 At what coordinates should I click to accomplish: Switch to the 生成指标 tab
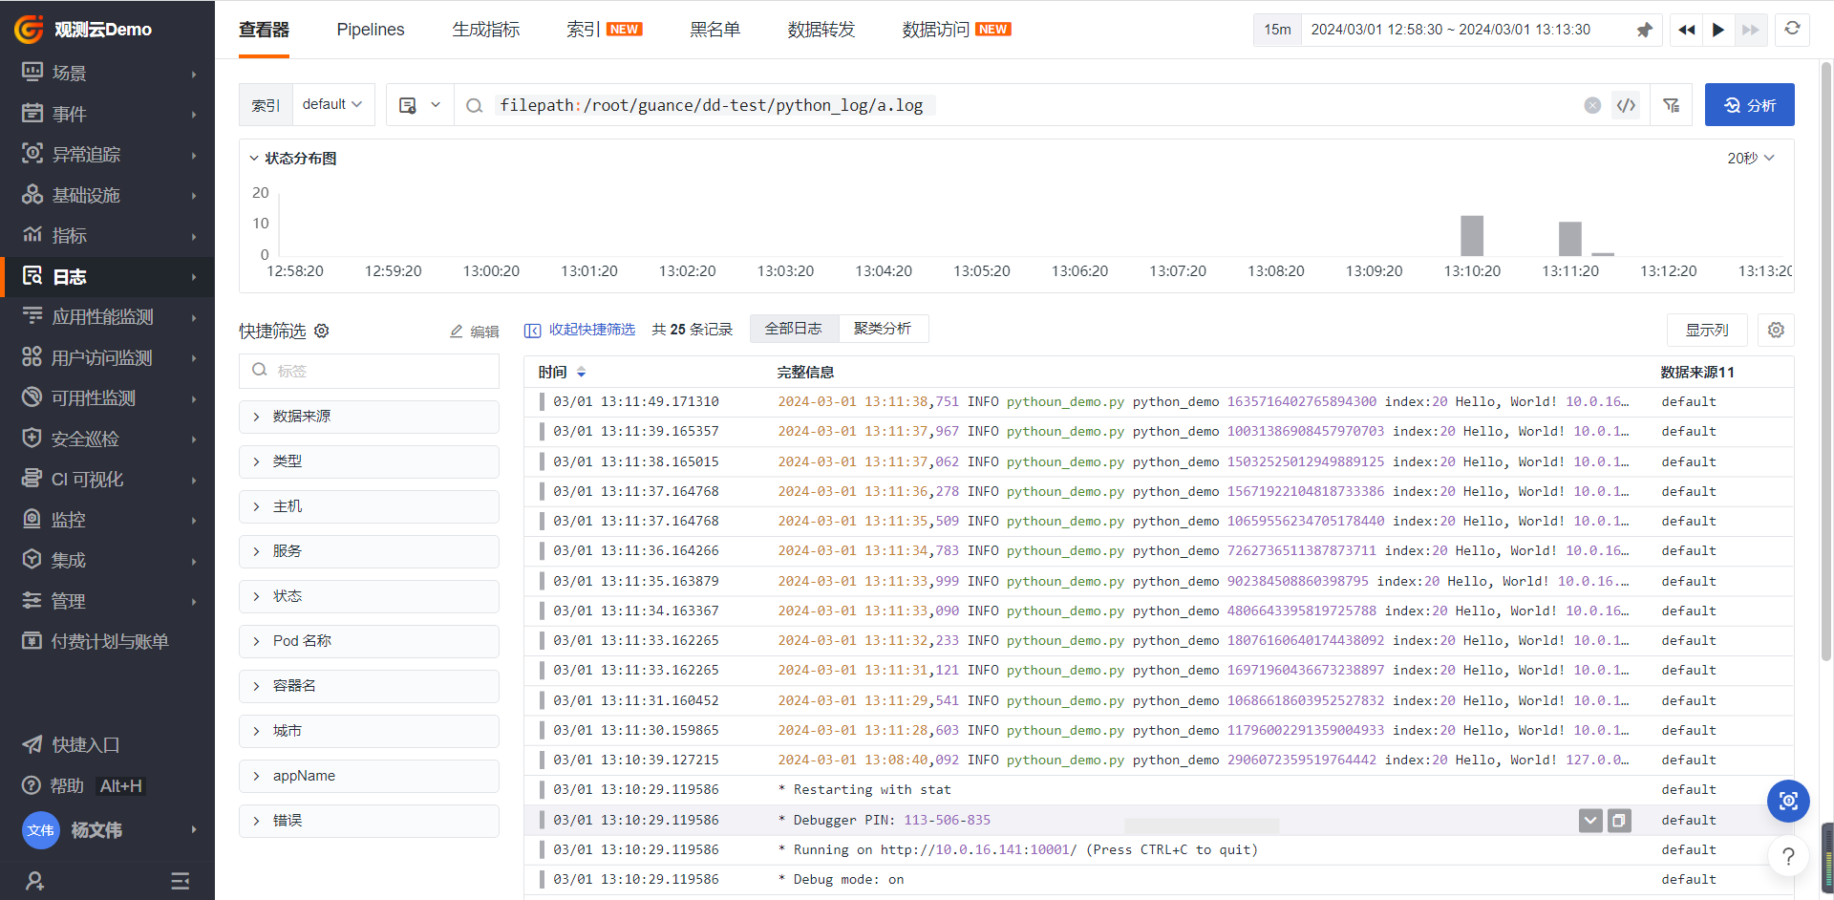[x=486, y=30]
